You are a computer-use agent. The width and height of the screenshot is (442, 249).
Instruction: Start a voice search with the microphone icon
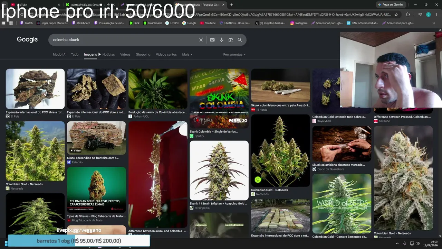(x=221, y=40)
